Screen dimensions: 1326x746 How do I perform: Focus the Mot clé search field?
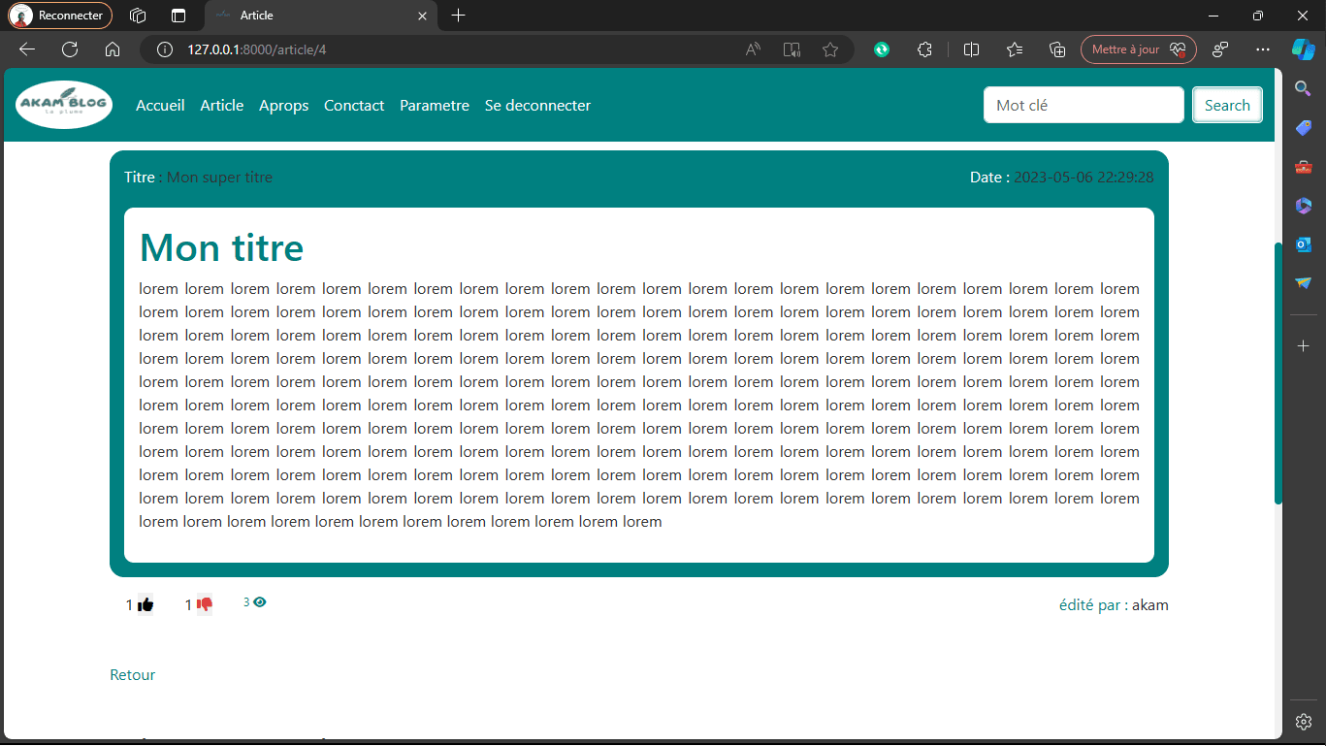point(1083,106)
